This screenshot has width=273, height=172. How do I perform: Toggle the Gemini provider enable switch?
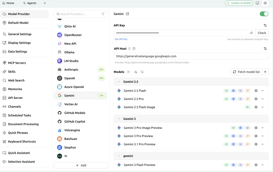264,14
